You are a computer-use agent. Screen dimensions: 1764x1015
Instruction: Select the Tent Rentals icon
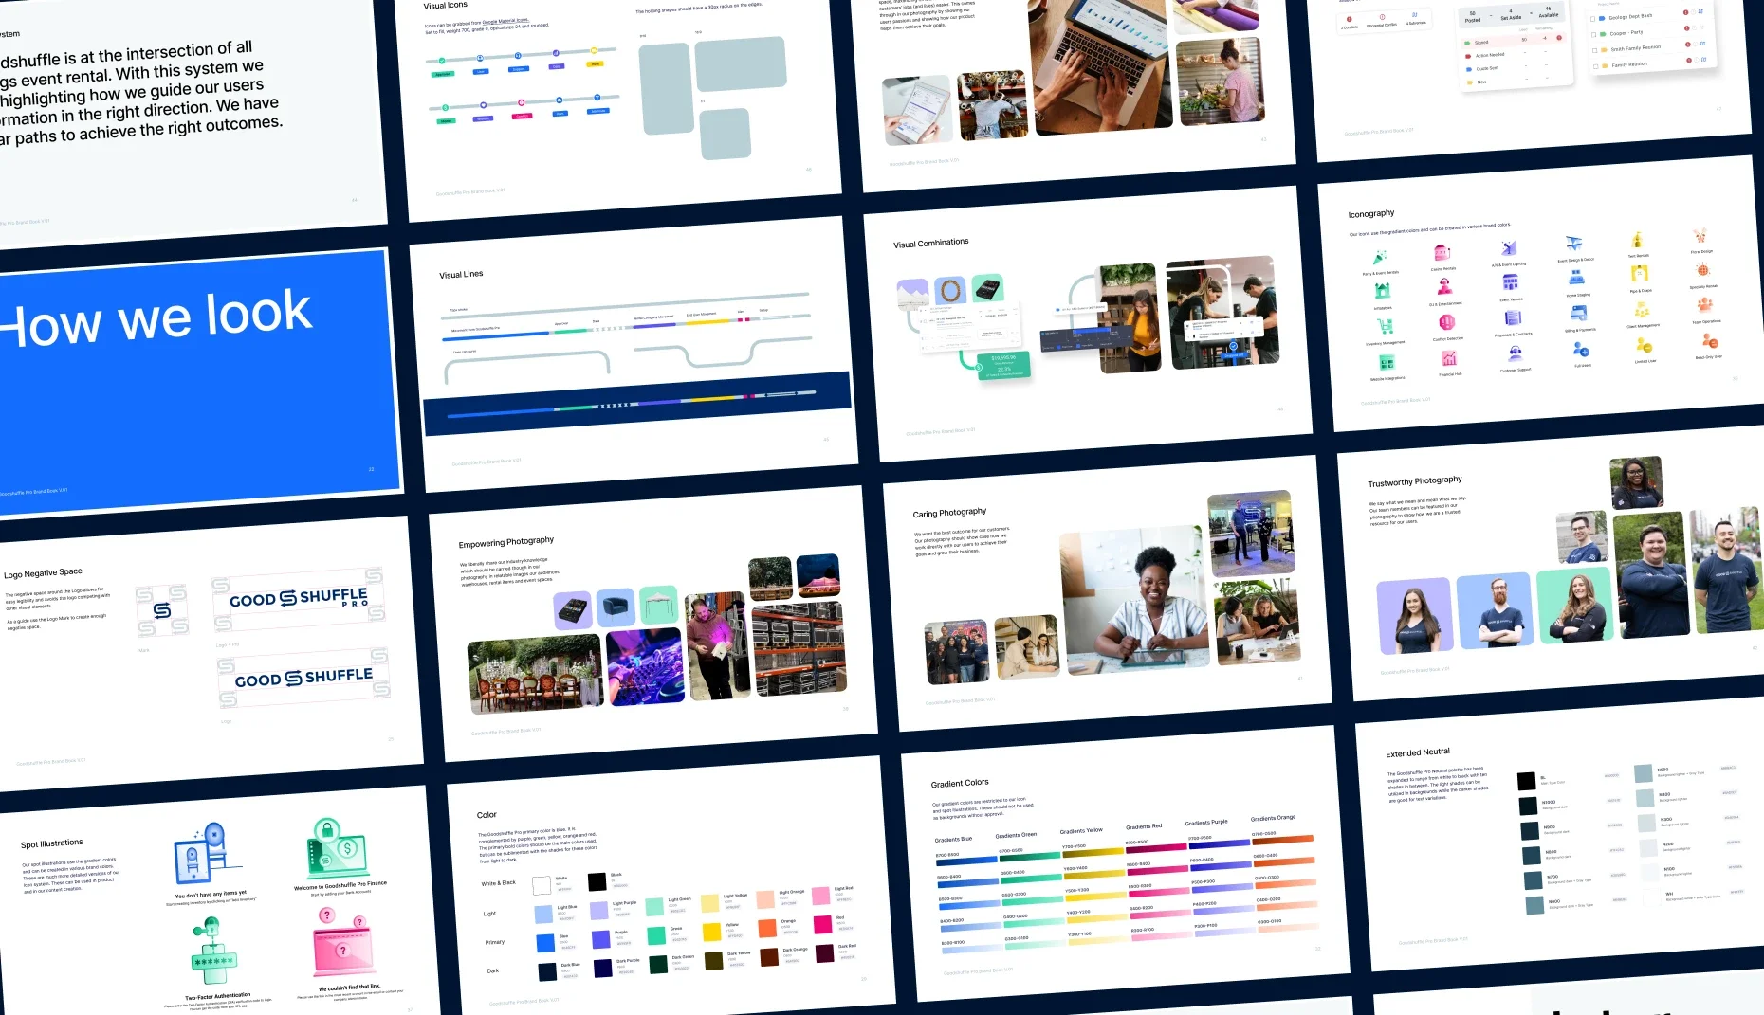pyautogui.click(x=1637, y=240)
